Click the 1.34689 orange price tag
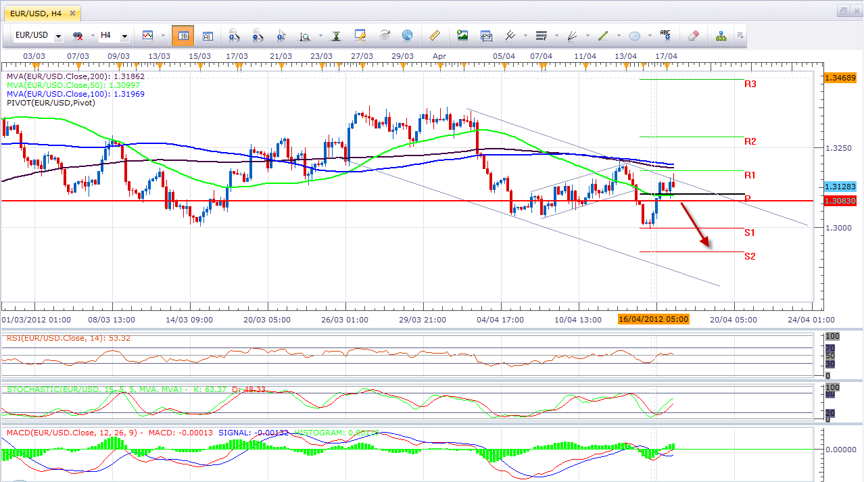Image resolution: width=864 pixels, height=482 pixels. 840,78
